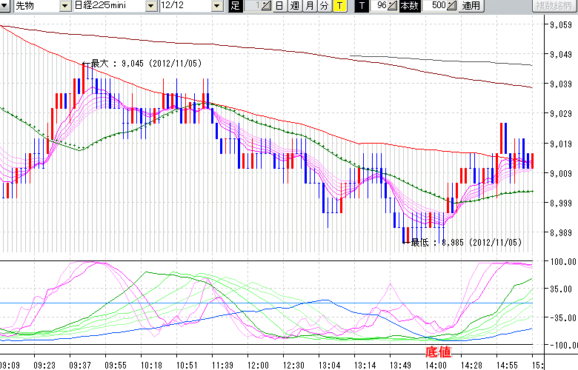Switch chart to 月 (monthly) timeframe

click(x=309, y=6)
